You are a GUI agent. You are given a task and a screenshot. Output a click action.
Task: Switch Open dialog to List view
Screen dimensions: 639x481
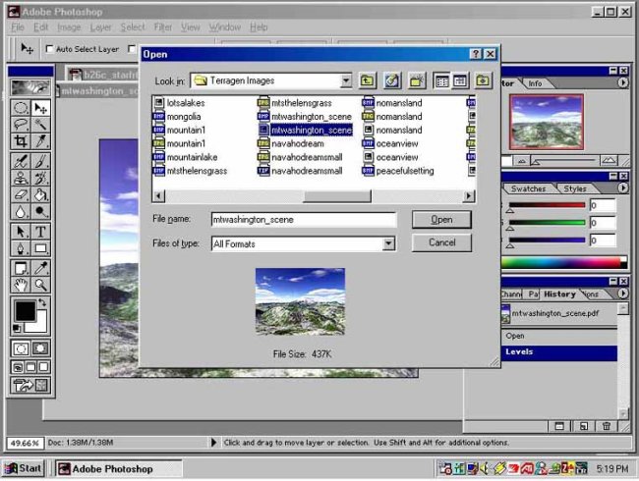441,80
